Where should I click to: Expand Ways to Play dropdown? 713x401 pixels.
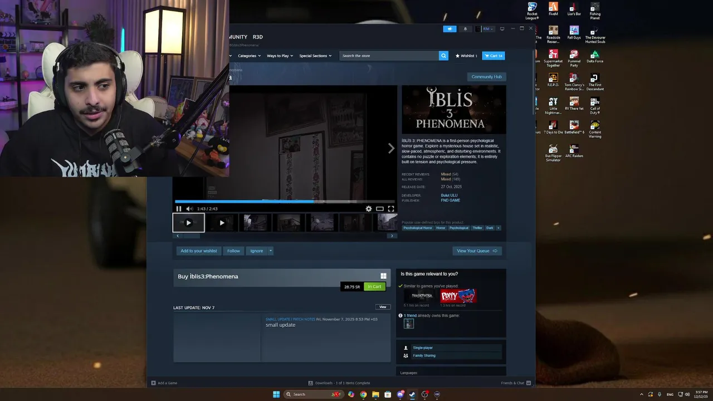(280, 56)
